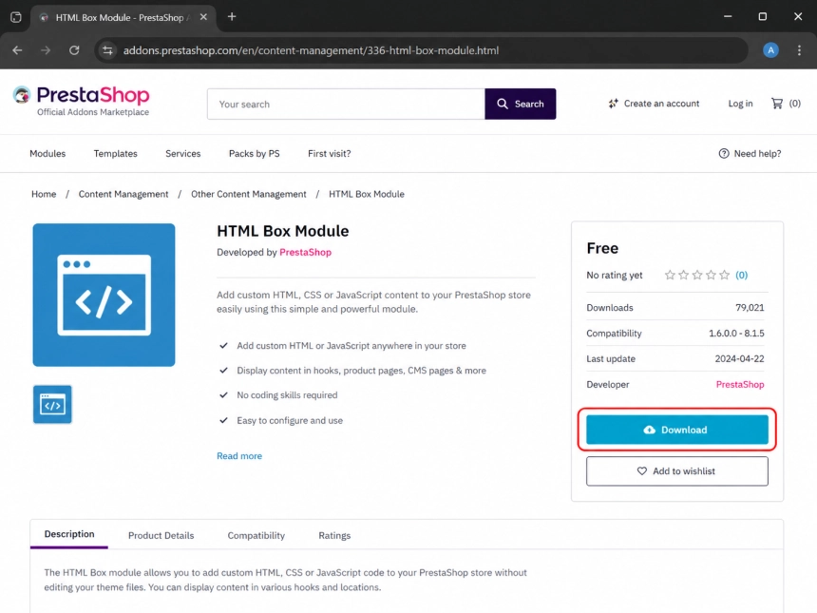The height and width of the screenshot is (613, 817).
Task: Open the tab search icon at window top-left
Action: pyautogui.click(x=16, y=17)
